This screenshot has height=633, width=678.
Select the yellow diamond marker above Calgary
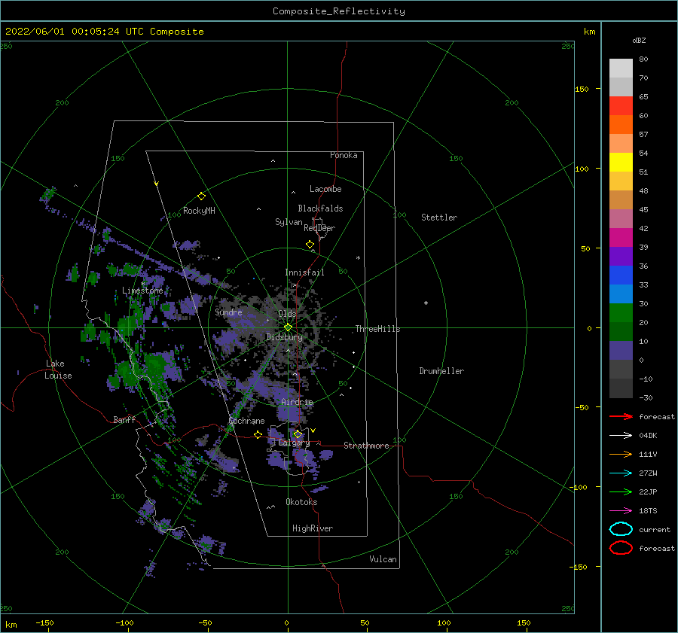[298, 434]
